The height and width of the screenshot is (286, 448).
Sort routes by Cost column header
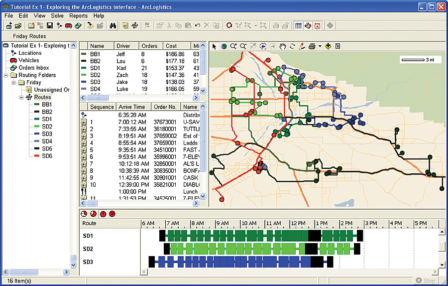point(177,46)
